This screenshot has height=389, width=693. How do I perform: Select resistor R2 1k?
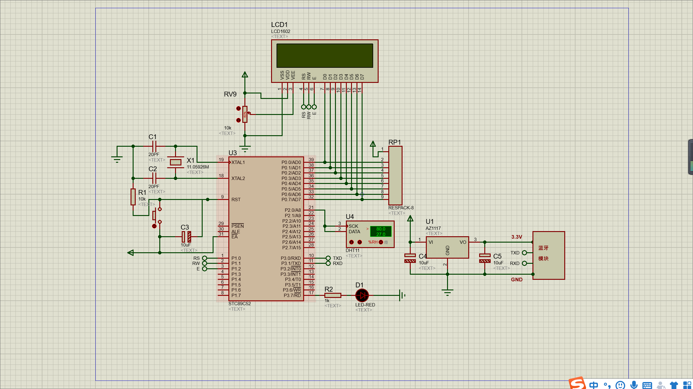[x=333, y=295]
